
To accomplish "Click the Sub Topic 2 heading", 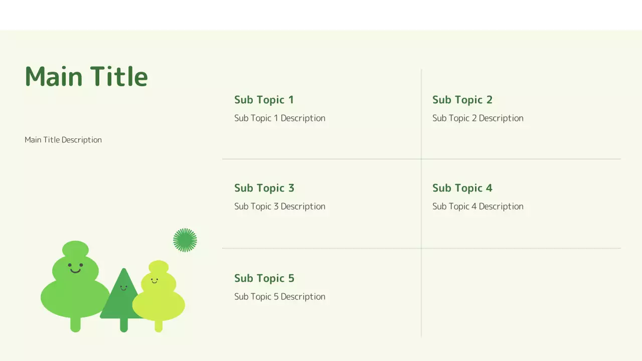I will point(462,100).
